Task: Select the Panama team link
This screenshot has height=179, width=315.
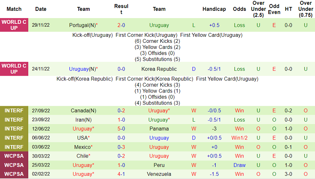Action: (x=159, y=129)
